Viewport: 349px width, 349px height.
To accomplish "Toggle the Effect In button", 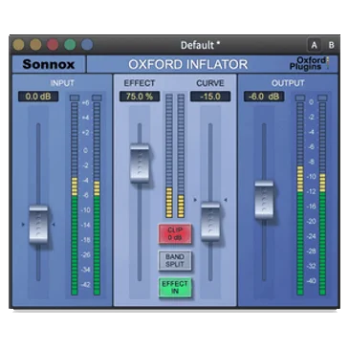I will pos(175,288).
